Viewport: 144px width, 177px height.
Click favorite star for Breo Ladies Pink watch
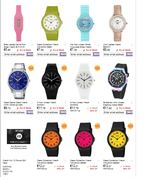tap(32, 45)
